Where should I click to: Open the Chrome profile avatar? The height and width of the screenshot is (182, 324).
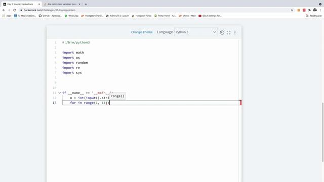315,10
